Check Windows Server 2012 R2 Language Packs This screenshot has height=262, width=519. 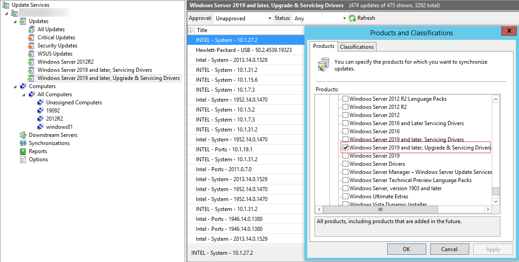(x=345, y=99)
